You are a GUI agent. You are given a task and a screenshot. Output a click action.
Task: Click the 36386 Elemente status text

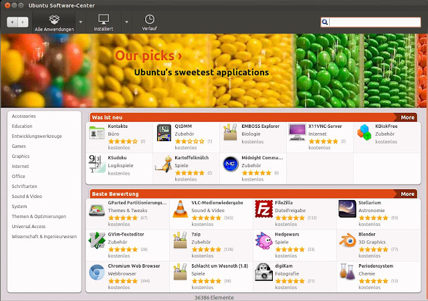point(214,298)
